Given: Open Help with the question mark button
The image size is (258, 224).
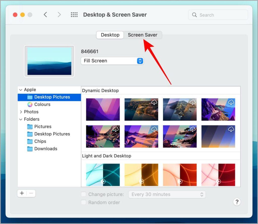Looking at the screenshot, I should (x=237, y=202).
